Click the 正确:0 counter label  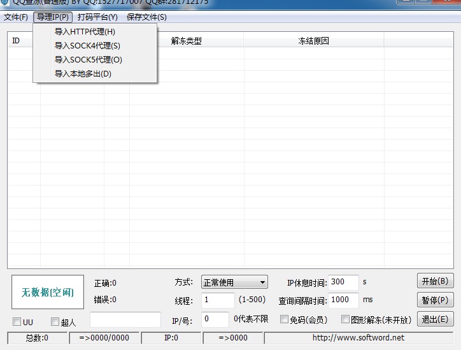[x=105, y=283]
